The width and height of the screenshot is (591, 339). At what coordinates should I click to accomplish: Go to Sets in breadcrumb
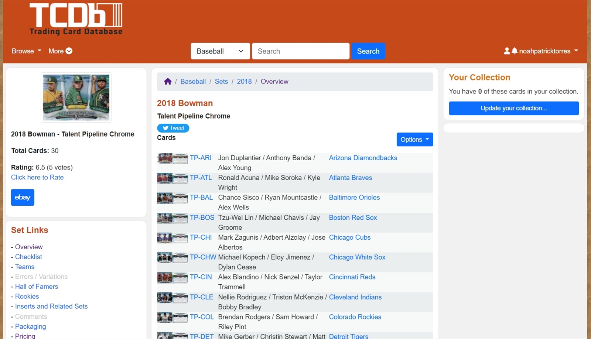221,81
